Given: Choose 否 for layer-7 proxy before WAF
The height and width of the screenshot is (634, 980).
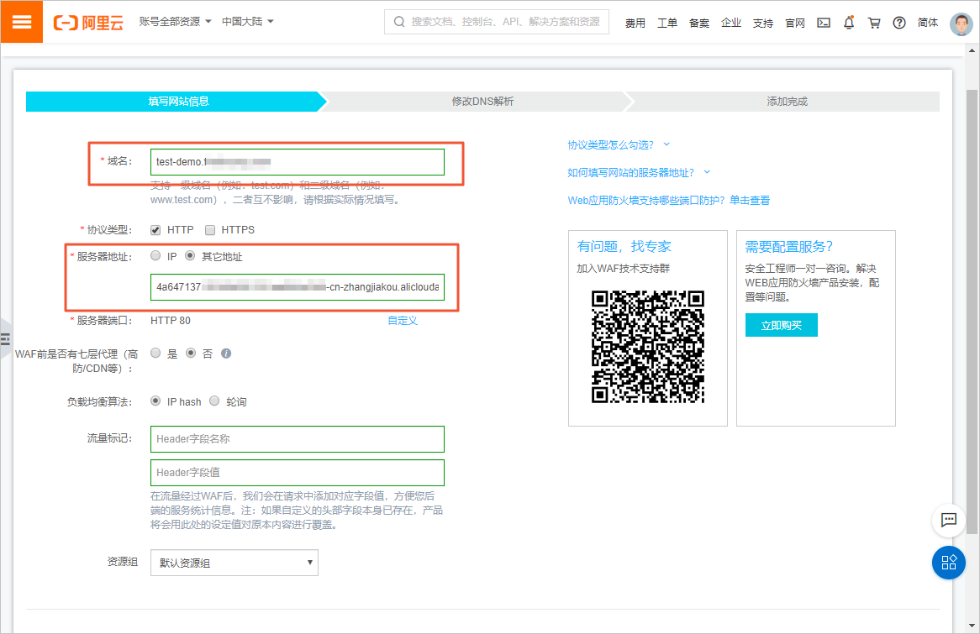Looking at the screenshot, I should (x=191, y=353).
